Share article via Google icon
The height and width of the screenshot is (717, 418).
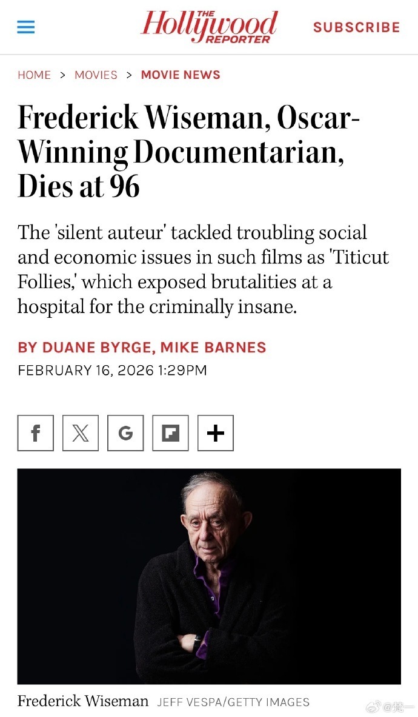tap(125, 433)
